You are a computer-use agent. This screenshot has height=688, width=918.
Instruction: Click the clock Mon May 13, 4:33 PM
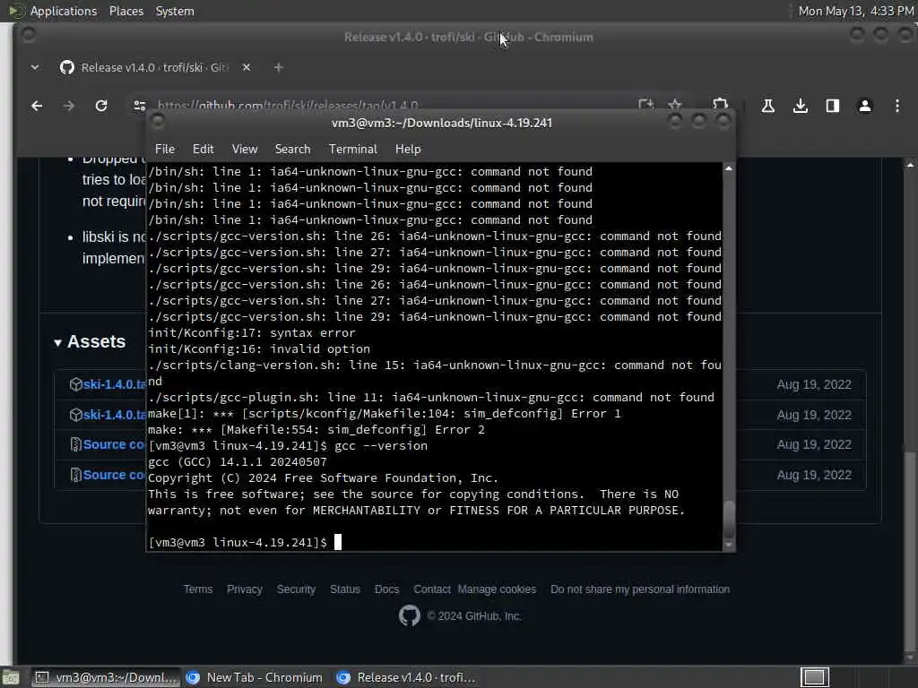(856, 11)
